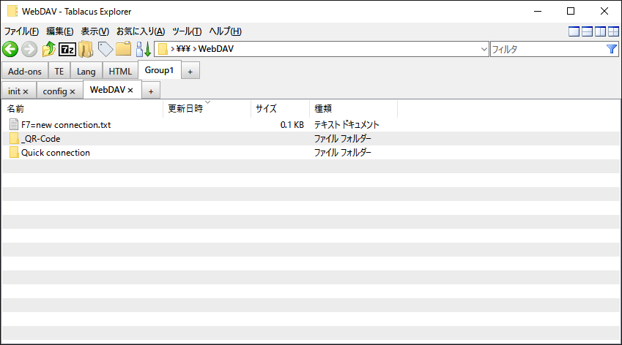This screenshot has width=622, height=345.
Task: Click the テキスト ドキュメント type cell
Action: pos(347,125)
